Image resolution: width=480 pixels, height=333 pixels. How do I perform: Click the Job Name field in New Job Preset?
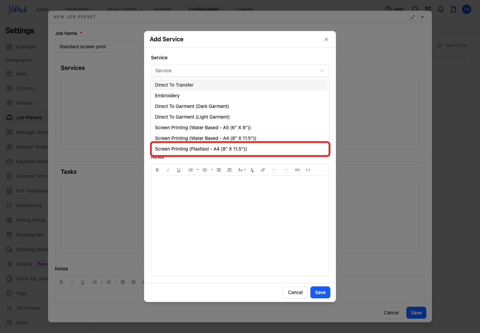(x=100, y=47)
